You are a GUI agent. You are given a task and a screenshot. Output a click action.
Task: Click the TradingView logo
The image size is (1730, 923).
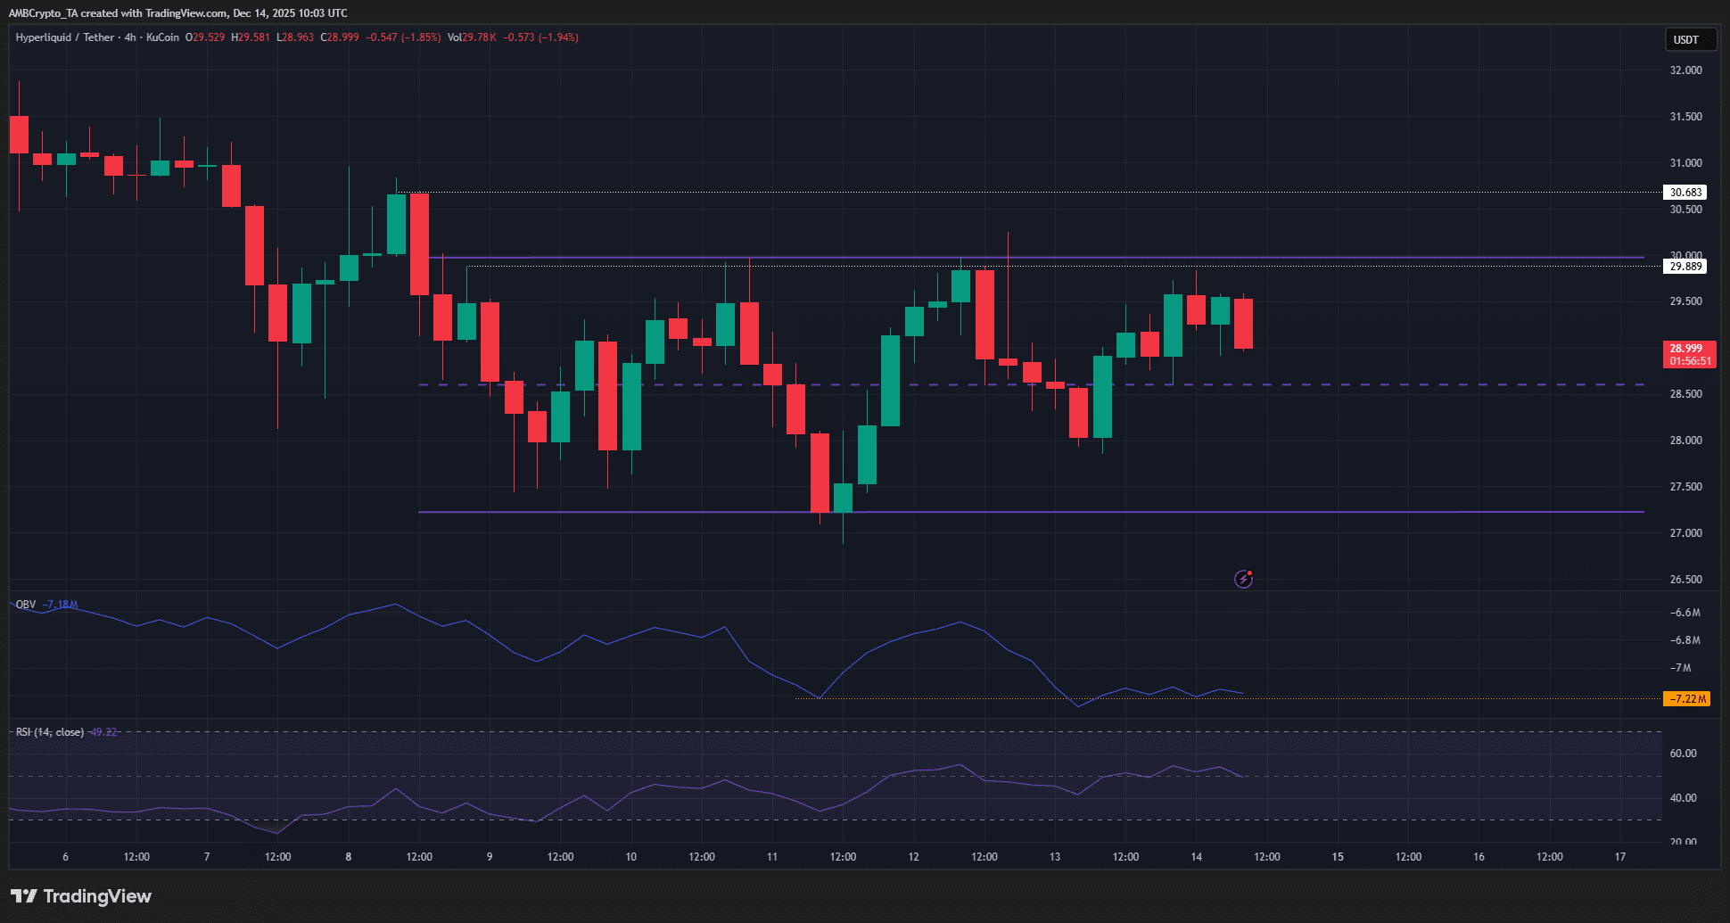(80, 896)
